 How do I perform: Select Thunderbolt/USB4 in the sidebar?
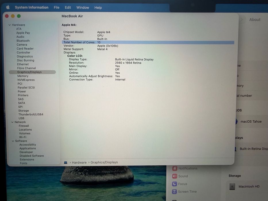(x=31, y=114)
